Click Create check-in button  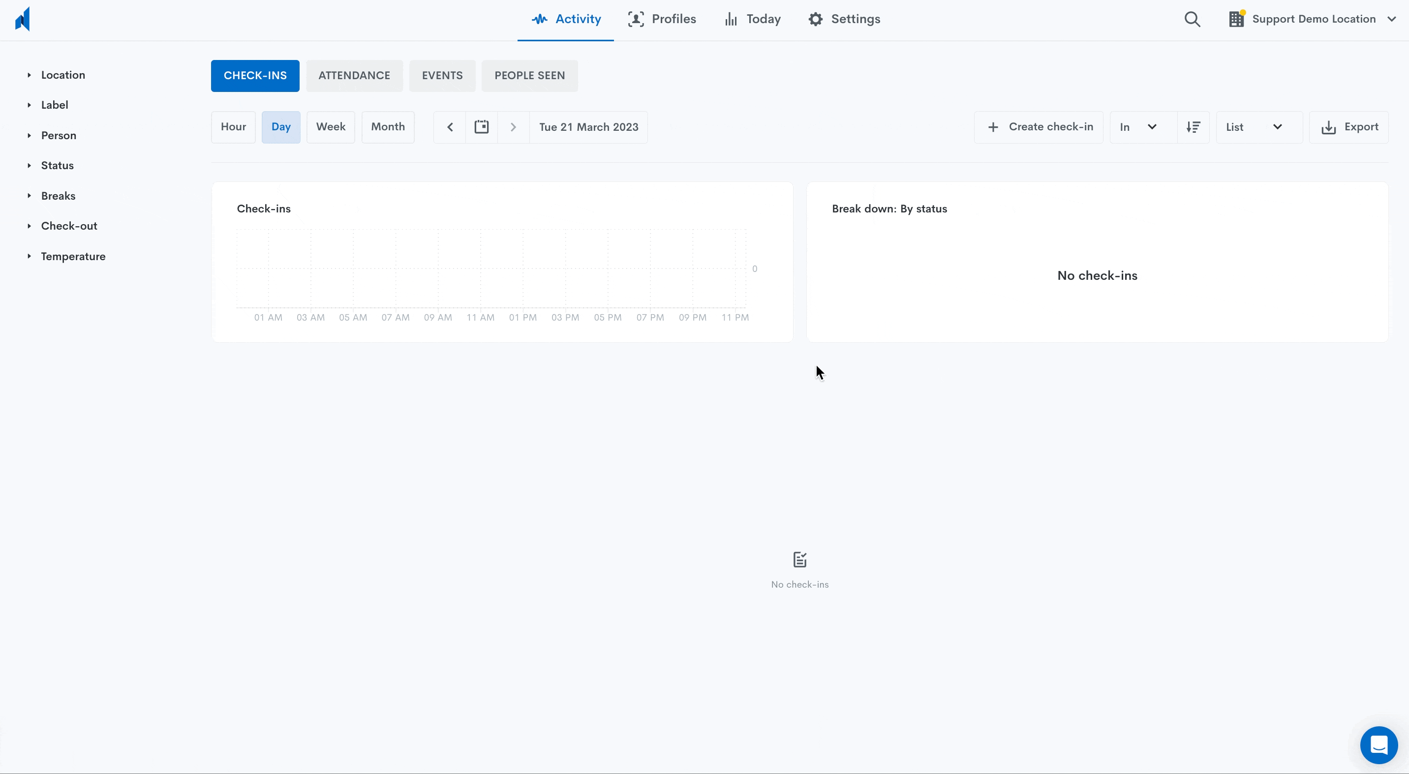[1038, 127]
